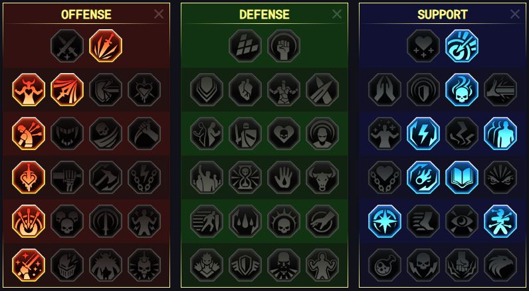Toggle the blue lightning bolt mastery
The height and width of the screenshot is (291, 529).
point(423,134)
